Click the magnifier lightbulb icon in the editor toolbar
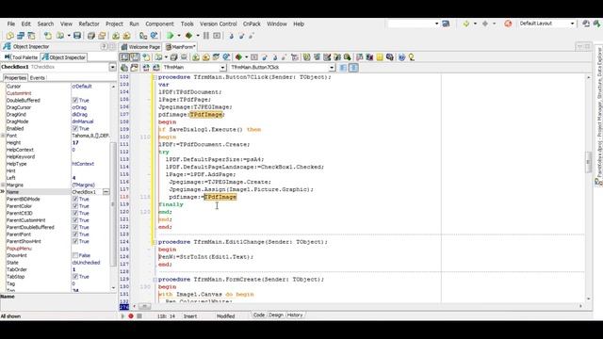 (x=412, y=57)
